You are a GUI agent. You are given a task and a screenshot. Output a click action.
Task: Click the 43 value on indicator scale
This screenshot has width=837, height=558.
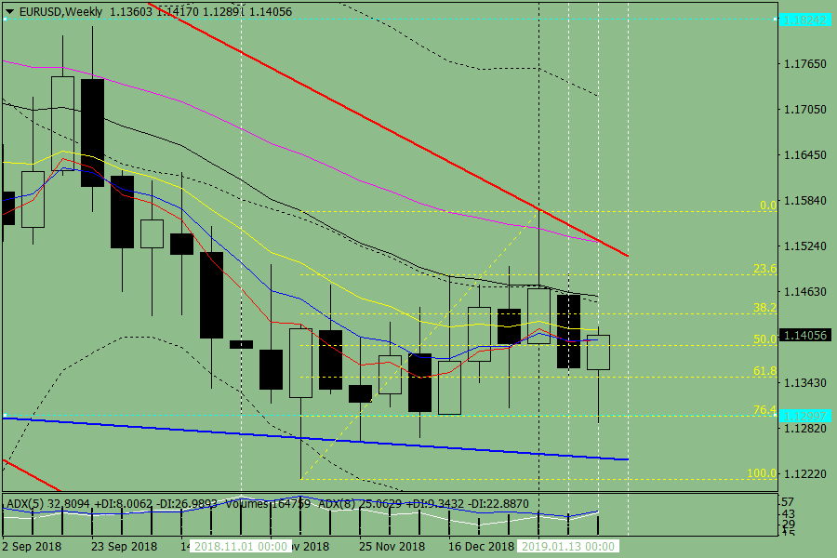(x=788, y=514)
